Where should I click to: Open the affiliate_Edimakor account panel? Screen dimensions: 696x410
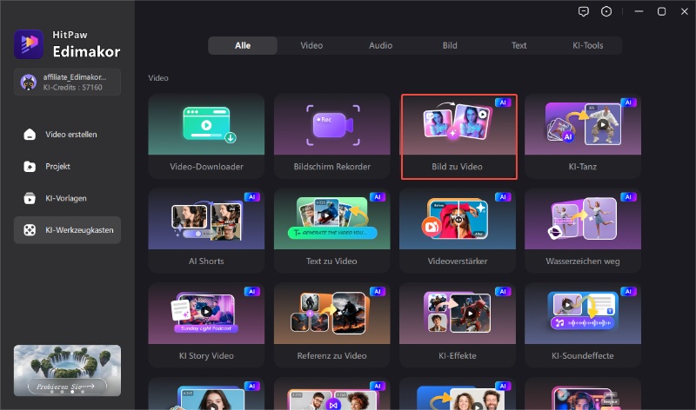67,82
